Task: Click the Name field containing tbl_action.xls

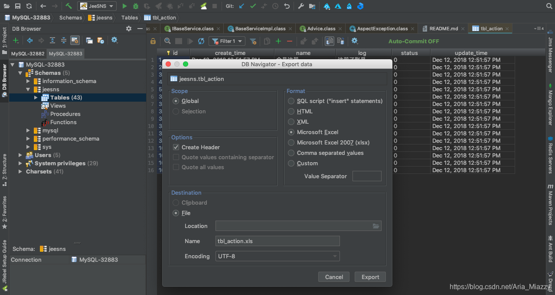Action: tap(277, 241)
